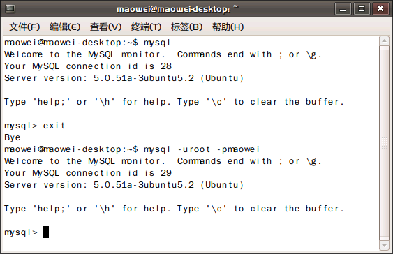Click the scrollbar up arrow
Screen dimensions: 393x254
(384, 41)
